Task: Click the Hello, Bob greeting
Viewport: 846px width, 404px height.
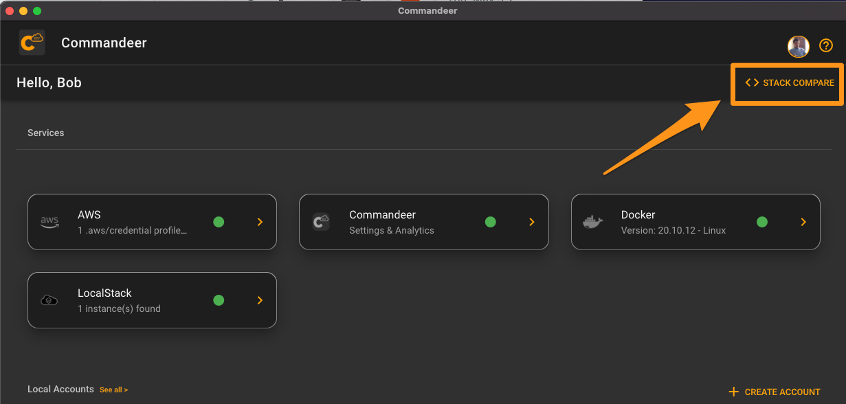Action: (49, 83)
